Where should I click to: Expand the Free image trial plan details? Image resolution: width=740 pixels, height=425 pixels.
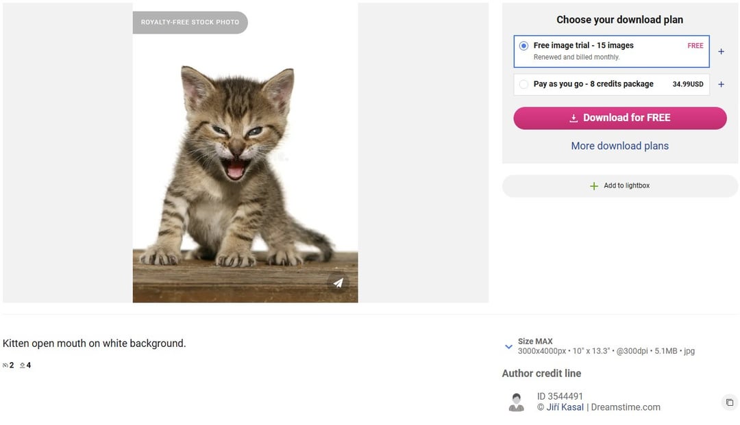pos(721,51)
